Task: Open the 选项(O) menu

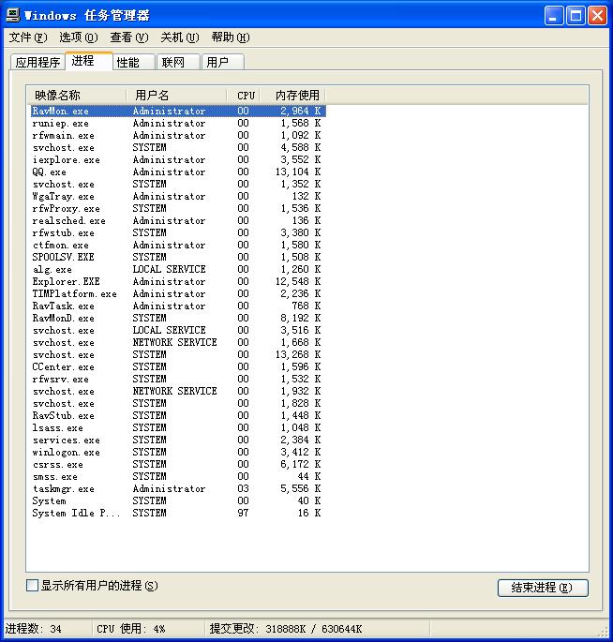Action: tap(78, 37)
